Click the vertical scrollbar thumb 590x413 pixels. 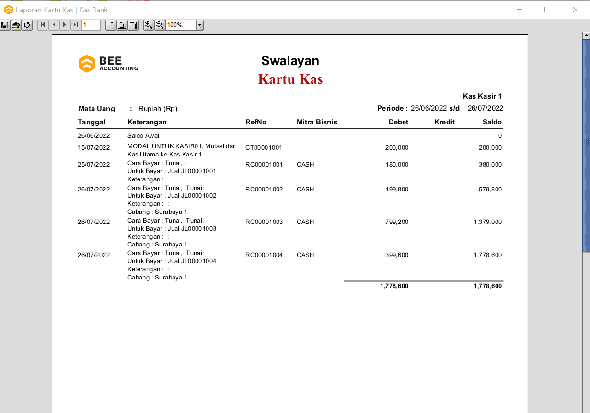point(586,146)
